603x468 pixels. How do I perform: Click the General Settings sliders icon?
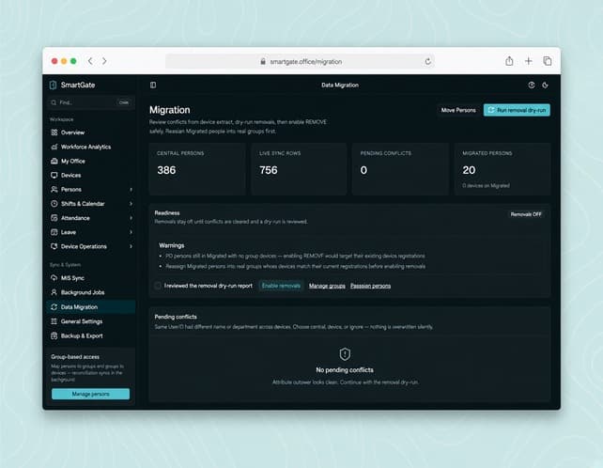coord(54,321)
